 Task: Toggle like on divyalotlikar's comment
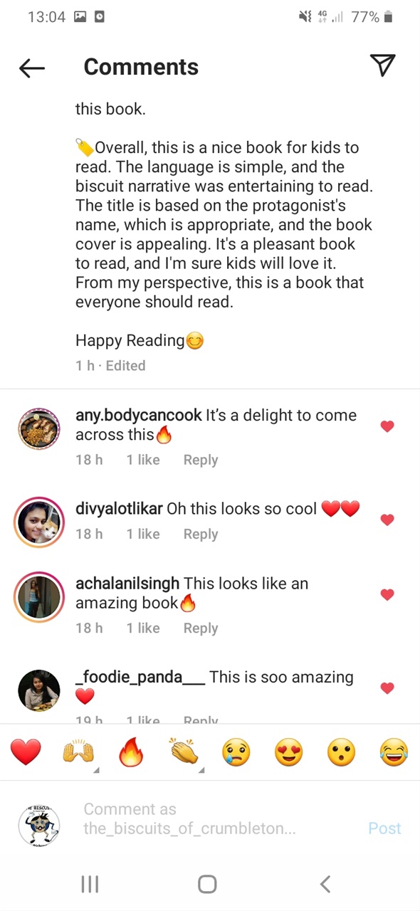387,520
